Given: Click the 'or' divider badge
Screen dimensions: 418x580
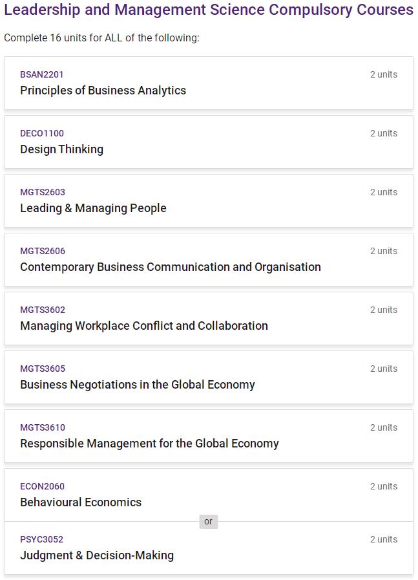Looking at the screenshot, I should pos(208,521).
